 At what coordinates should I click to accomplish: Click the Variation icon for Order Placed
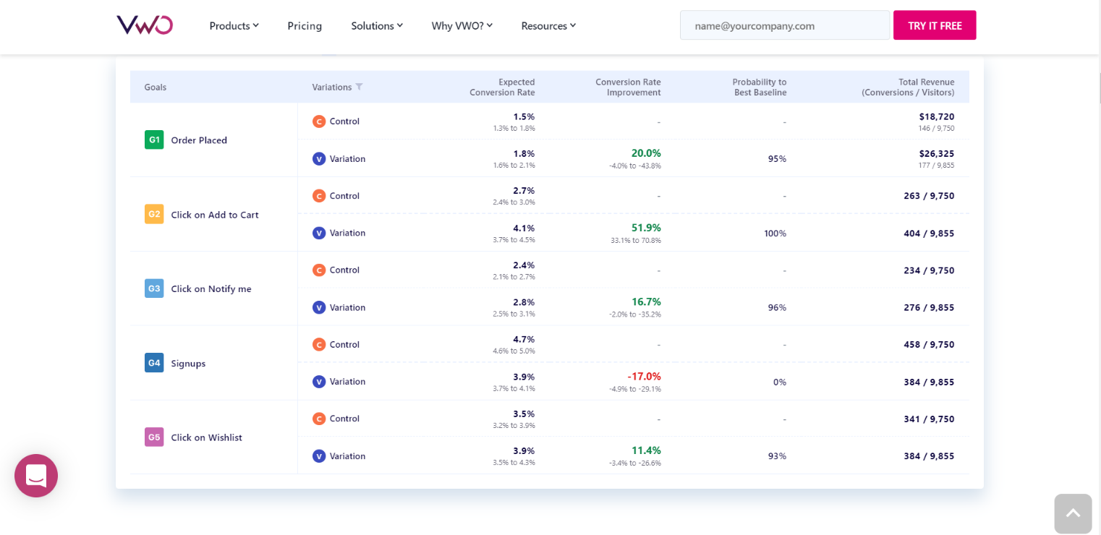click(319, 158)
